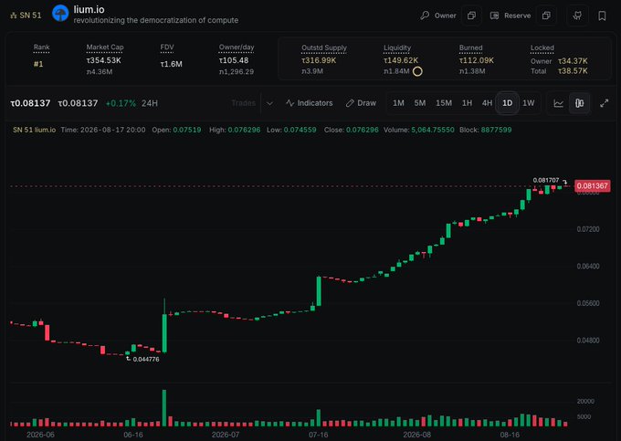Click the Owner/day label

237,47
